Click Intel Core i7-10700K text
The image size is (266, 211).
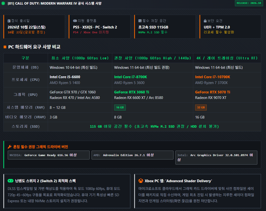tap(212, 77)
